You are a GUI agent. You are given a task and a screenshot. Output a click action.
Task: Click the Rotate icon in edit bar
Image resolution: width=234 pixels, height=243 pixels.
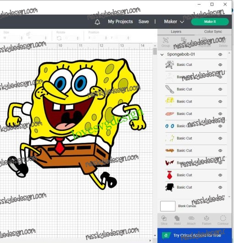[x=59, y=38]
